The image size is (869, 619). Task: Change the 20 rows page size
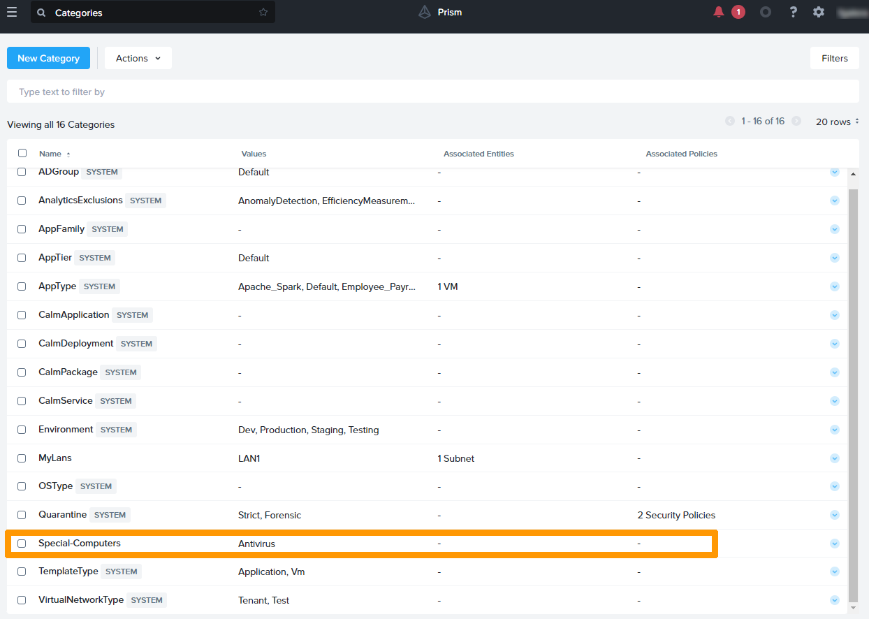tap(837, 122)
